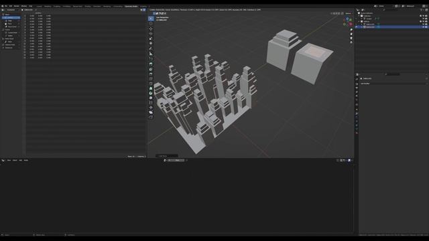429x241 pixels.
Task: Switch to the Scripting workspace tab
Action: [143, 6]
